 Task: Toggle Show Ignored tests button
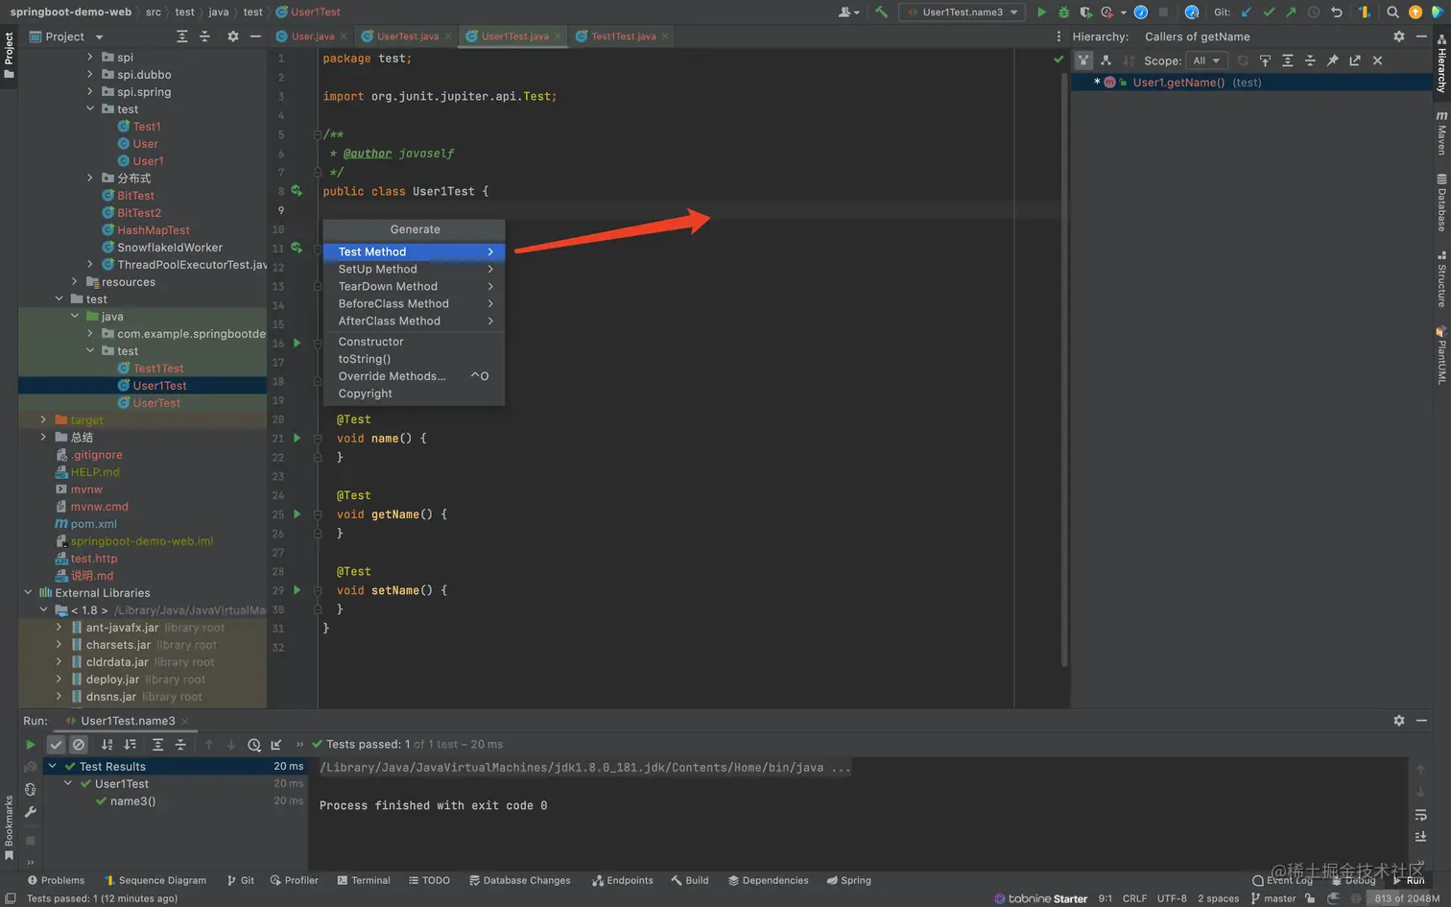tap(79, 745)
